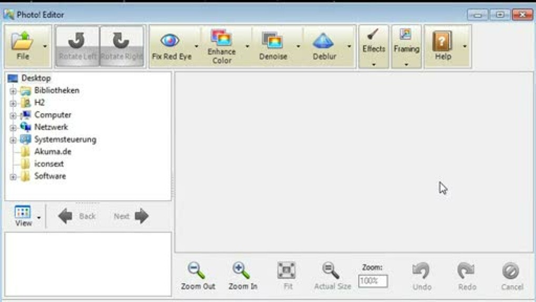Open the Fix Red Eye dropdown arrow
Screen dimensions: 536x302
tap(196, 46)
